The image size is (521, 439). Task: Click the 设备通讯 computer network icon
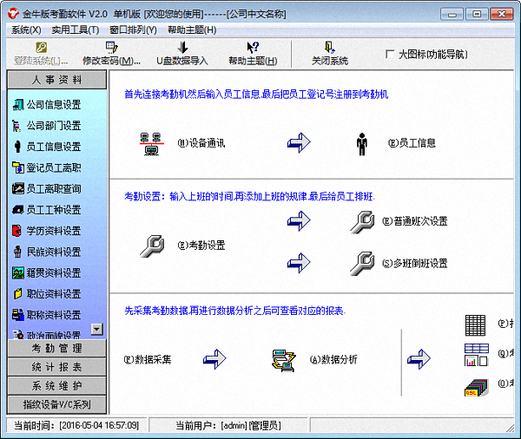pyautogui.click(x=152, y=143)
